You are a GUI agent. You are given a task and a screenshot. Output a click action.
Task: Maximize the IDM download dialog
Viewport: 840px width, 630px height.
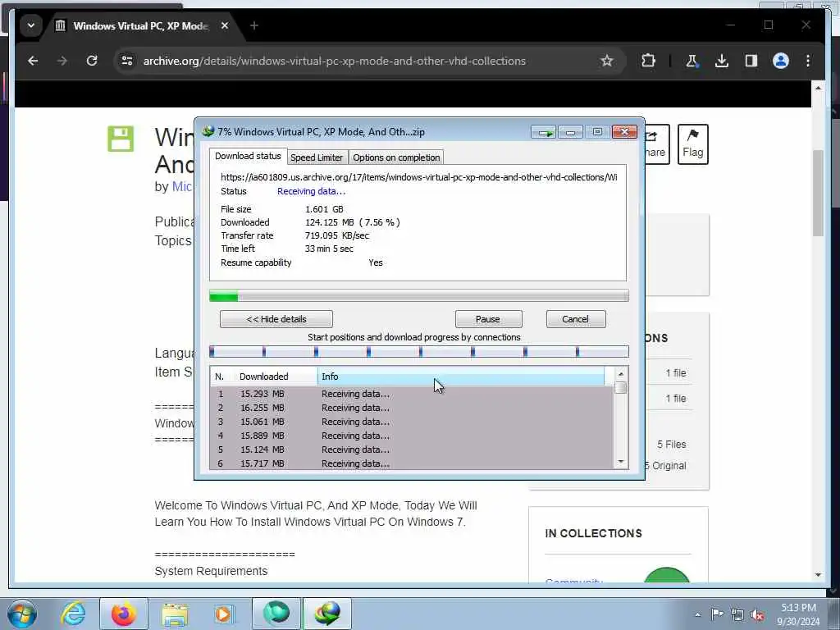pos(597,132)
